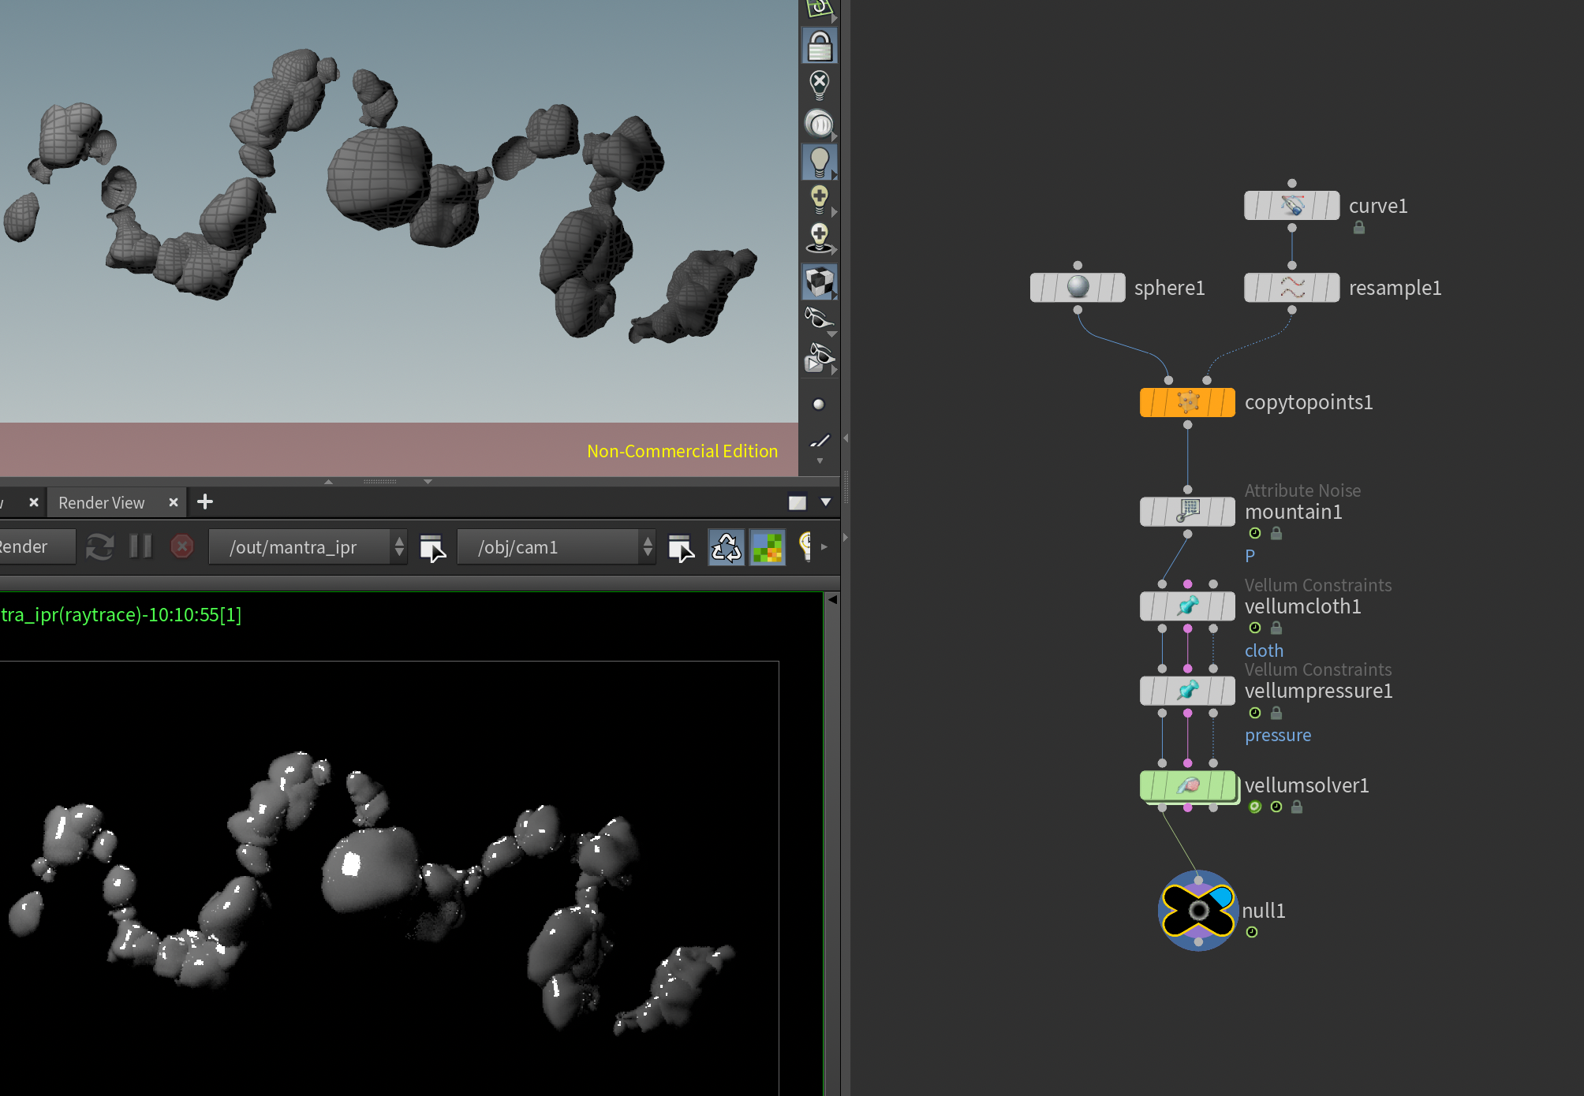Click the null1 node ring

[x=1198, y=911]
